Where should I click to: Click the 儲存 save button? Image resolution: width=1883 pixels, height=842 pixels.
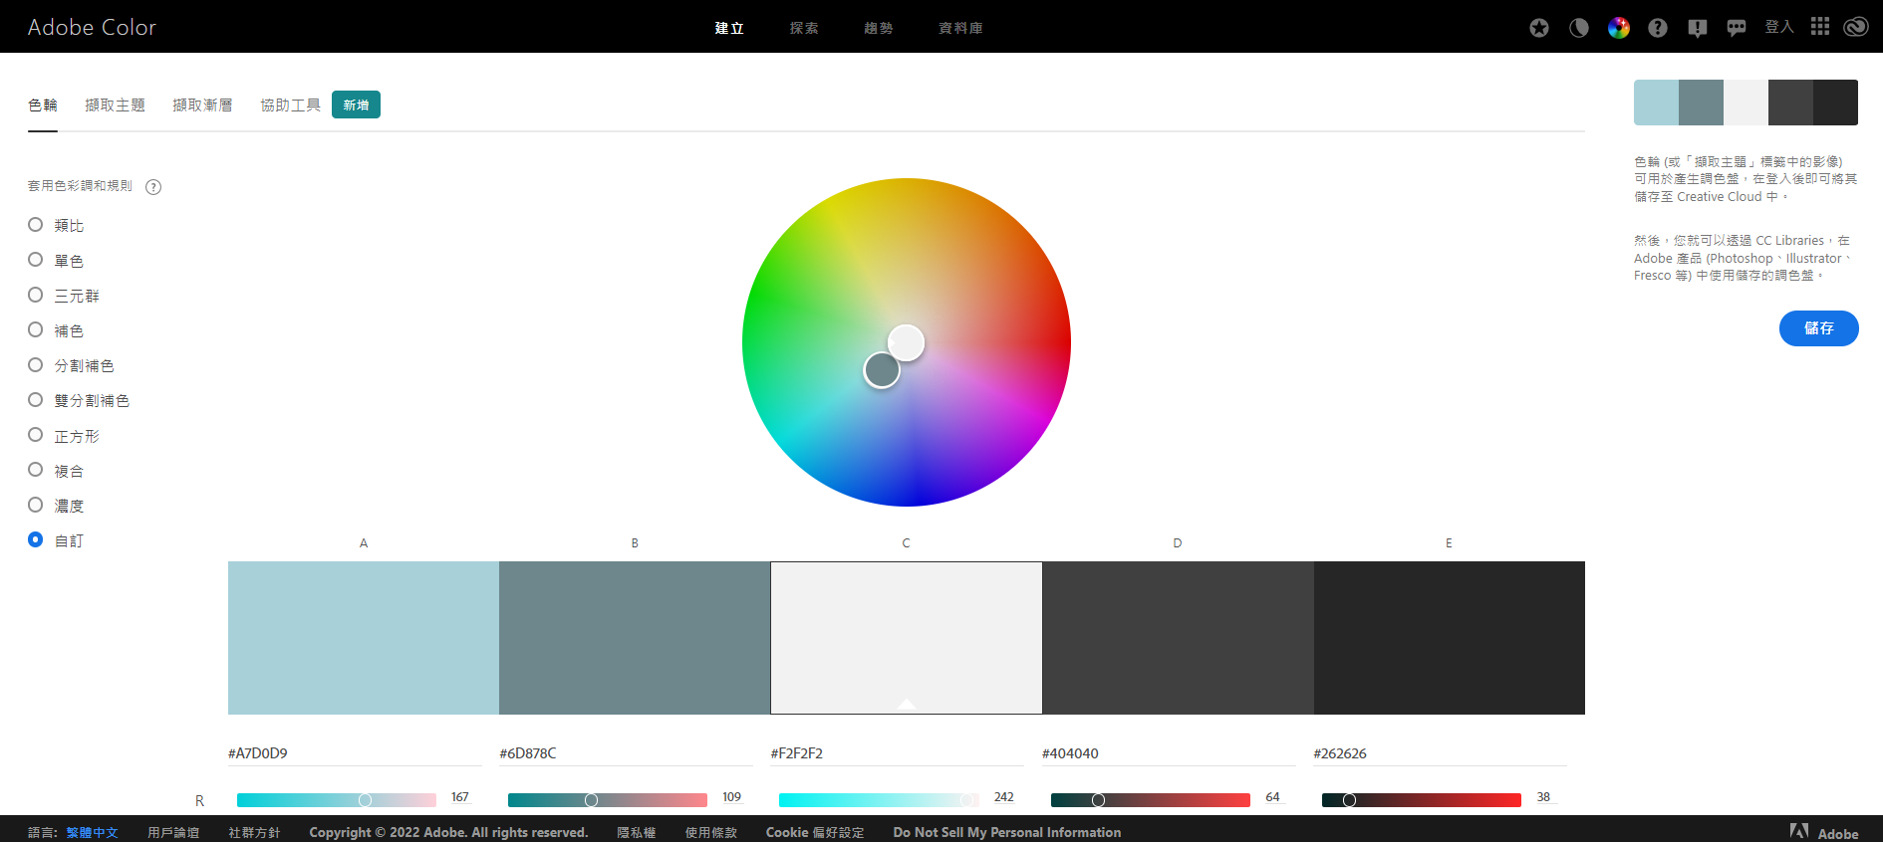1819,328
